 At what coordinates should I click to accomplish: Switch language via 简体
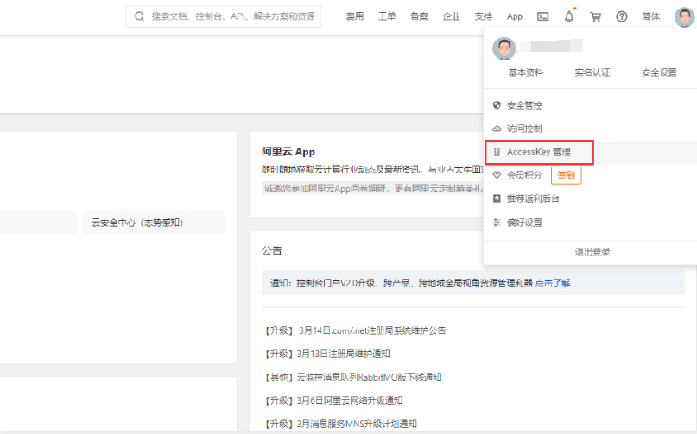[650, 16]
